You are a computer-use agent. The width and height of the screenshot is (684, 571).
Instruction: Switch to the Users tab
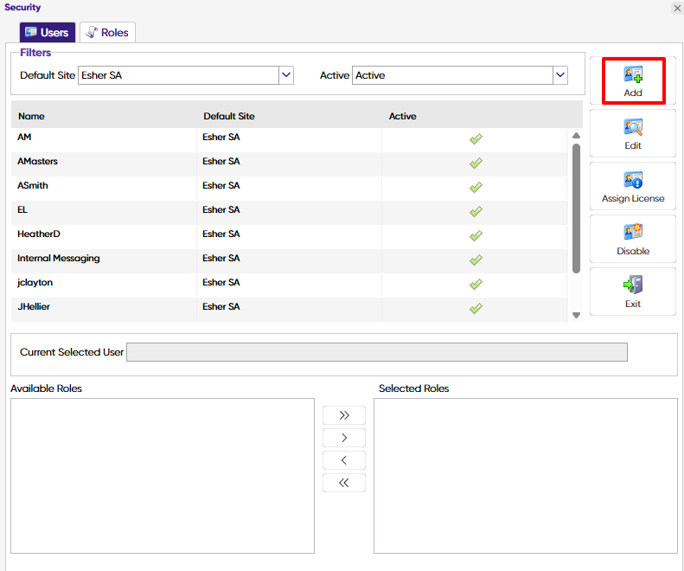pos(48,32)
